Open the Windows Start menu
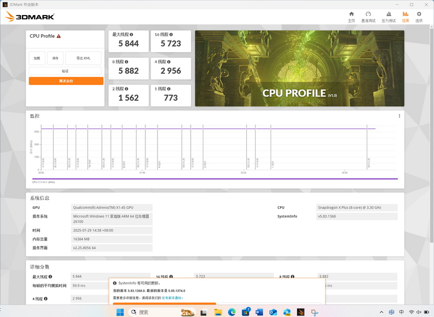This screenshot has width=434, height=317. pyautogui.click(x=120, y=312)
